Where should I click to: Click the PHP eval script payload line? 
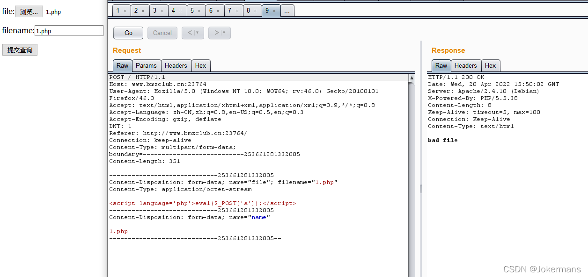203,203
